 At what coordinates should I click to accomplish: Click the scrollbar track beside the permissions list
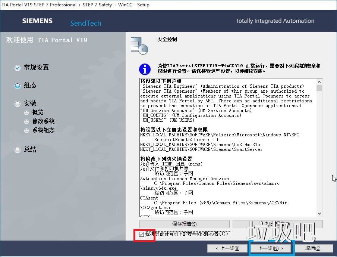tap(320, 157)
